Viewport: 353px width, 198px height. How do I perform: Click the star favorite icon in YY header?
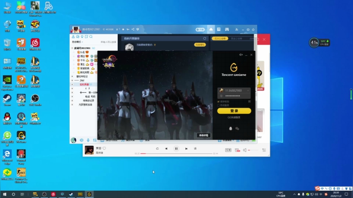[123, 29]
